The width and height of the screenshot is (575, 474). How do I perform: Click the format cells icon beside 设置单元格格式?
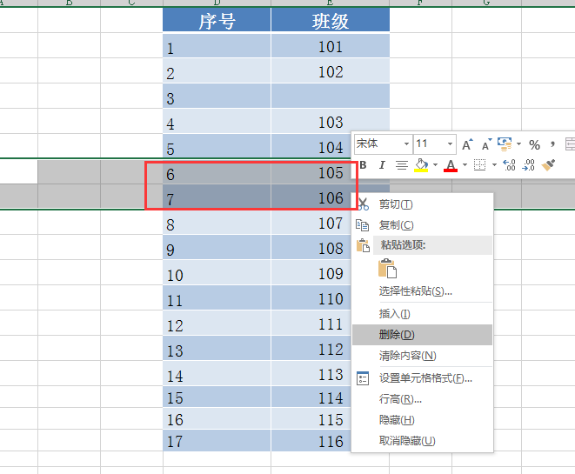[x=363, y=378]
